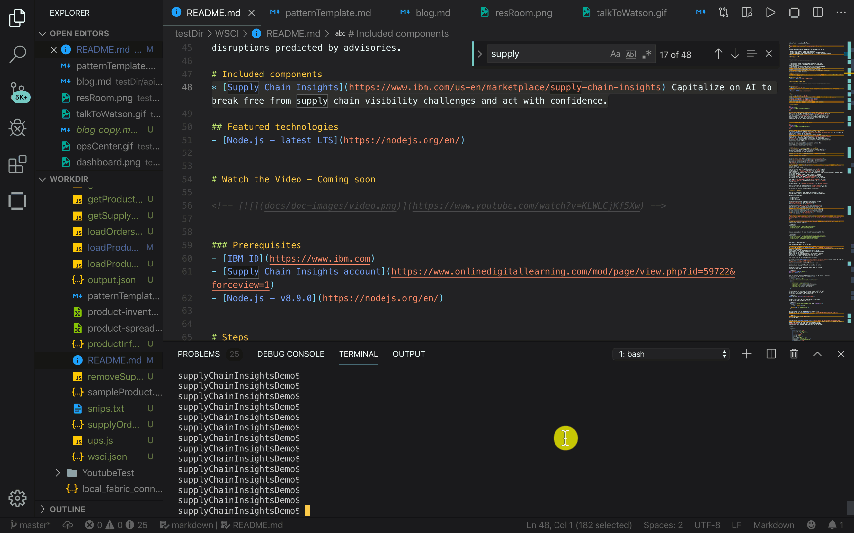Change language mode Markdown in status bar
The height and width of the screenshot is (533, 854).
pos(773,525)
